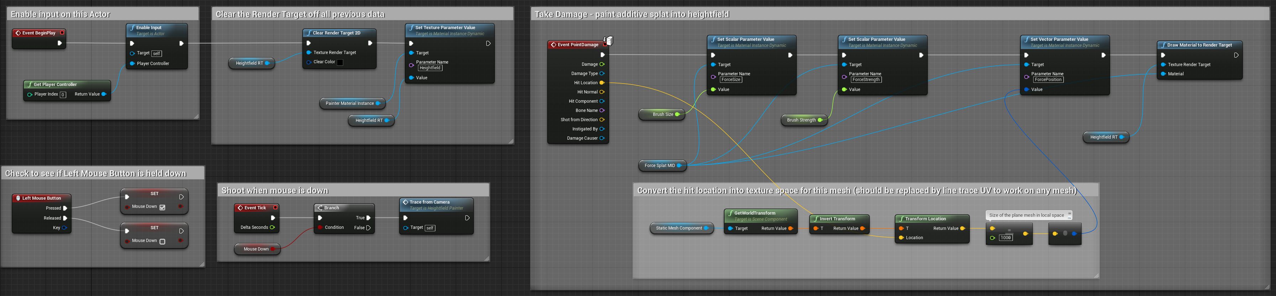
Task: Open the Clear Color swatch picker
Action: click(x=340, y=62)
